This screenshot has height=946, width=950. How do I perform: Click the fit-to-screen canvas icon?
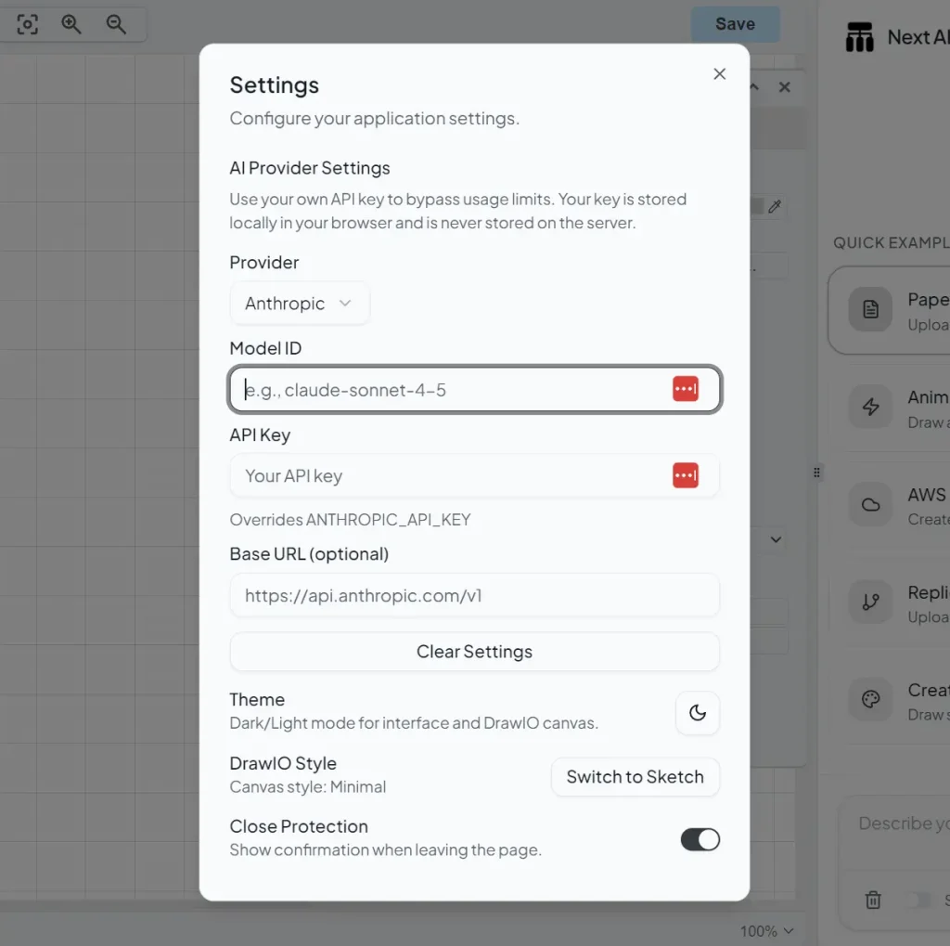click(x=27, y=24)
